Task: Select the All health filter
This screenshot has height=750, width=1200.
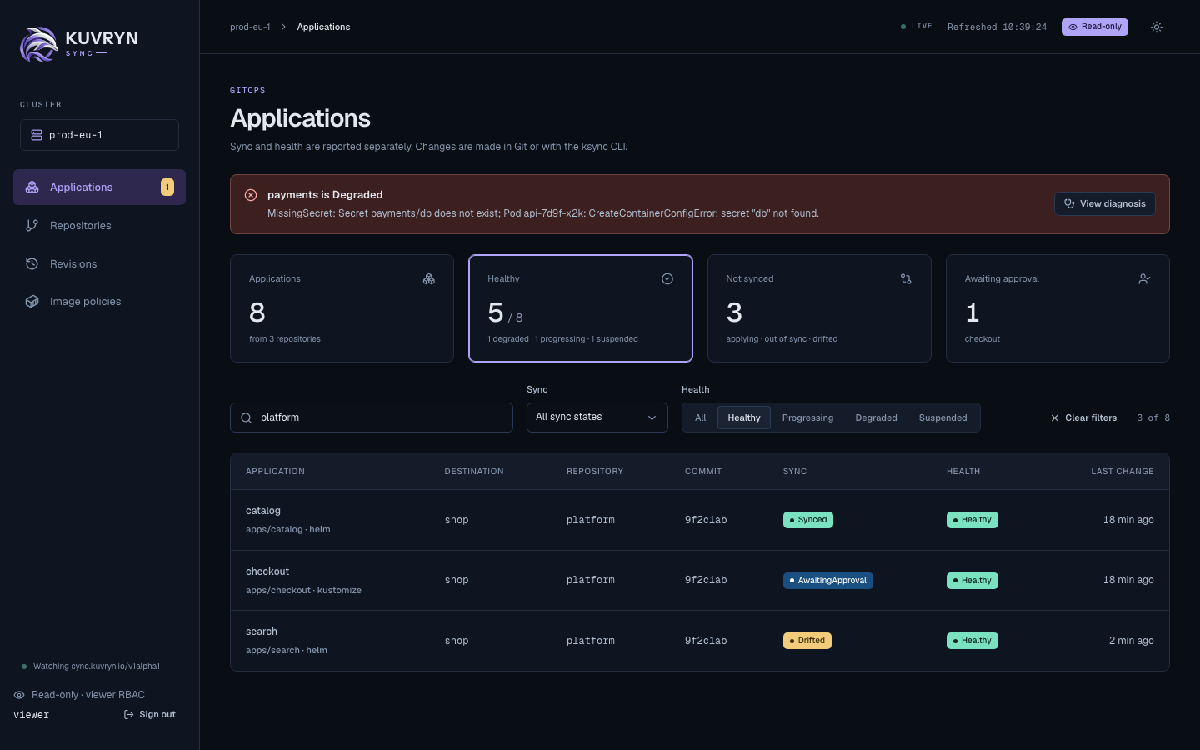Action: 701,417
